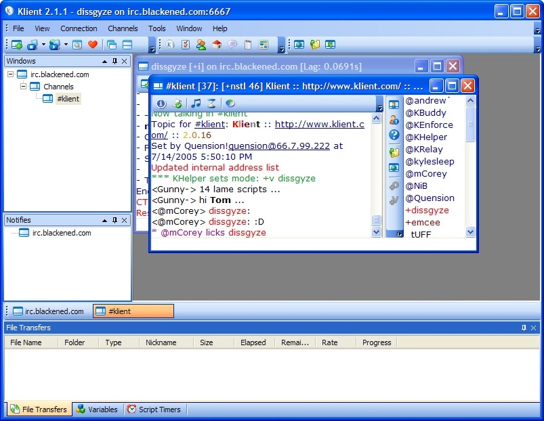Screen dimensions: 544x421
Task: Collapse the Channels tree node
Action: 23,86
